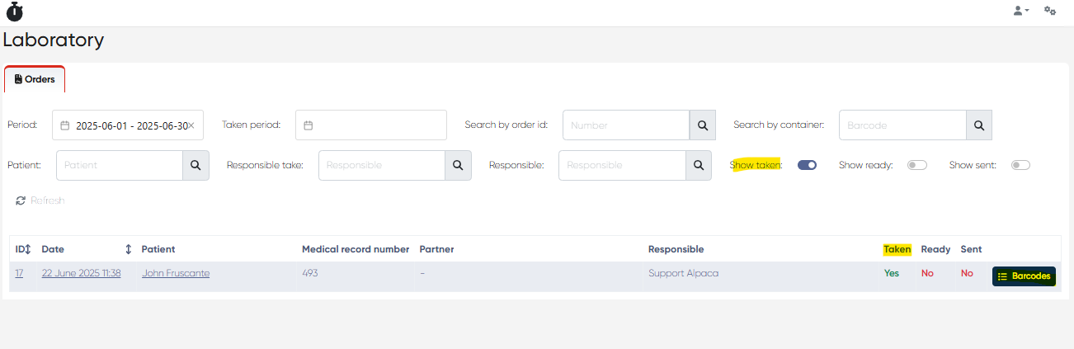This screenshot has width=1074, height=349.
Task: Enable the Show sent toggle
Action: pos(1020,165)
